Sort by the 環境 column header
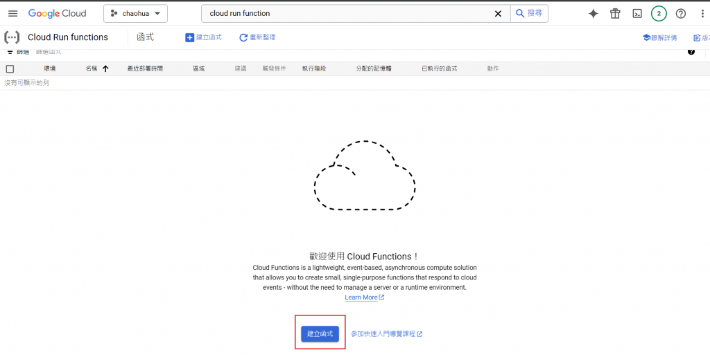 coord(50,68)
